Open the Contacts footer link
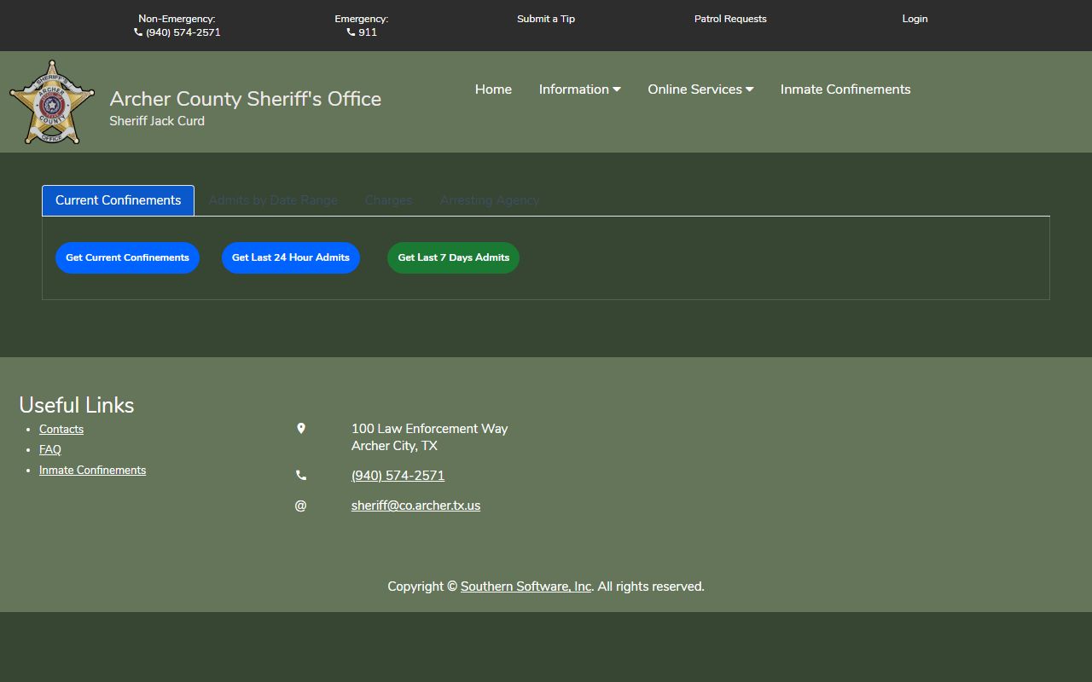This screenshot has width=1092, height=682. pos(61,430)
